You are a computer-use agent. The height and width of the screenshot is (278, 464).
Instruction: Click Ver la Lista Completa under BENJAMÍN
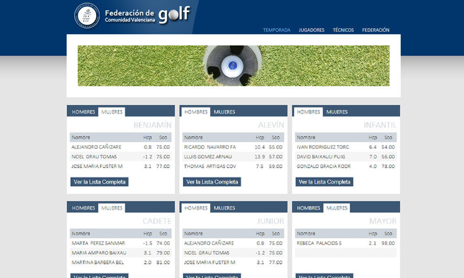point(99,182)
